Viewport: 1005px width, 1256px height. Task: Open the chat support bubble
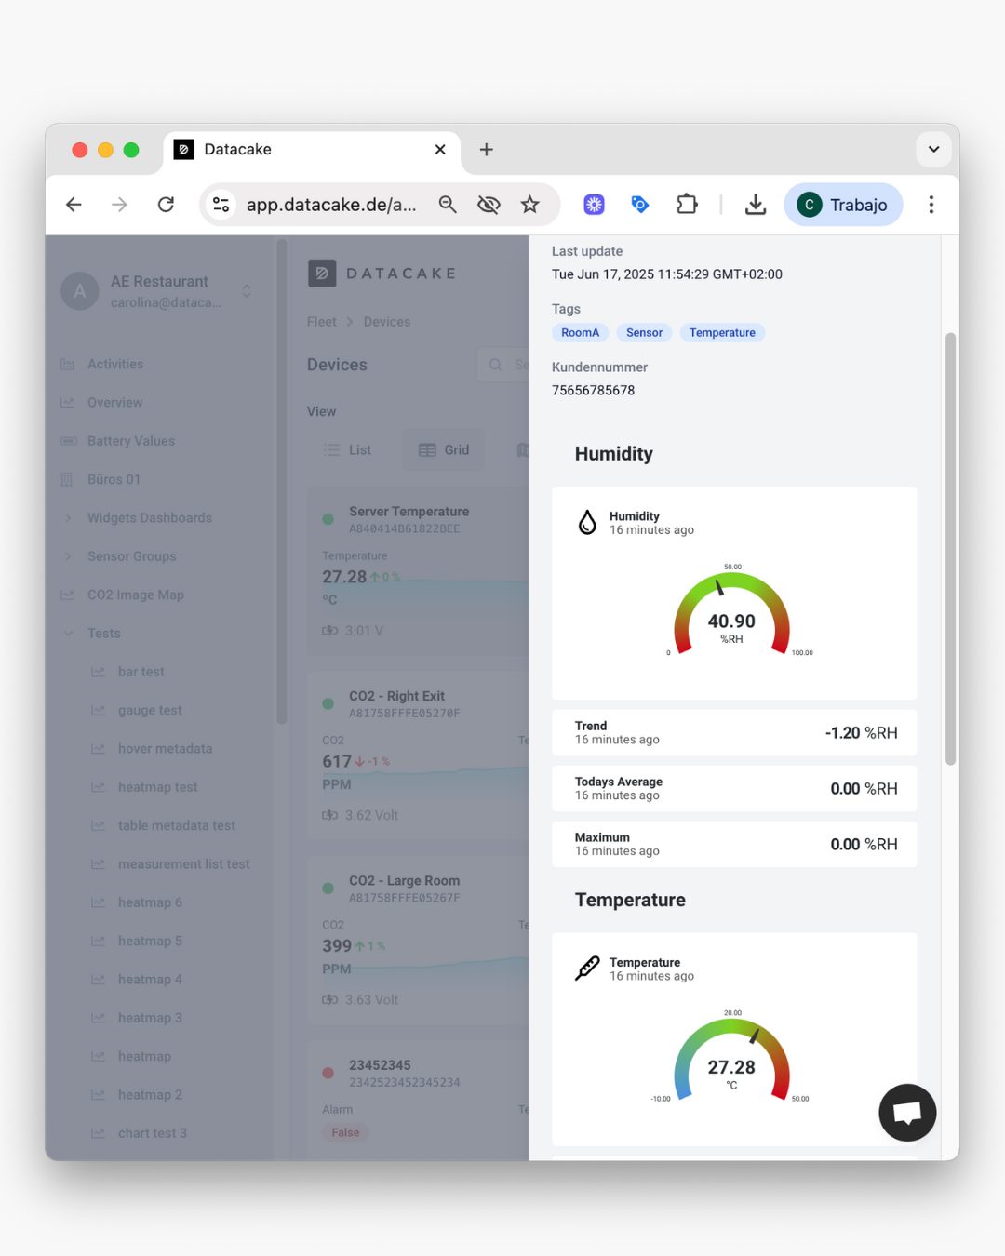pos(907,1112)
